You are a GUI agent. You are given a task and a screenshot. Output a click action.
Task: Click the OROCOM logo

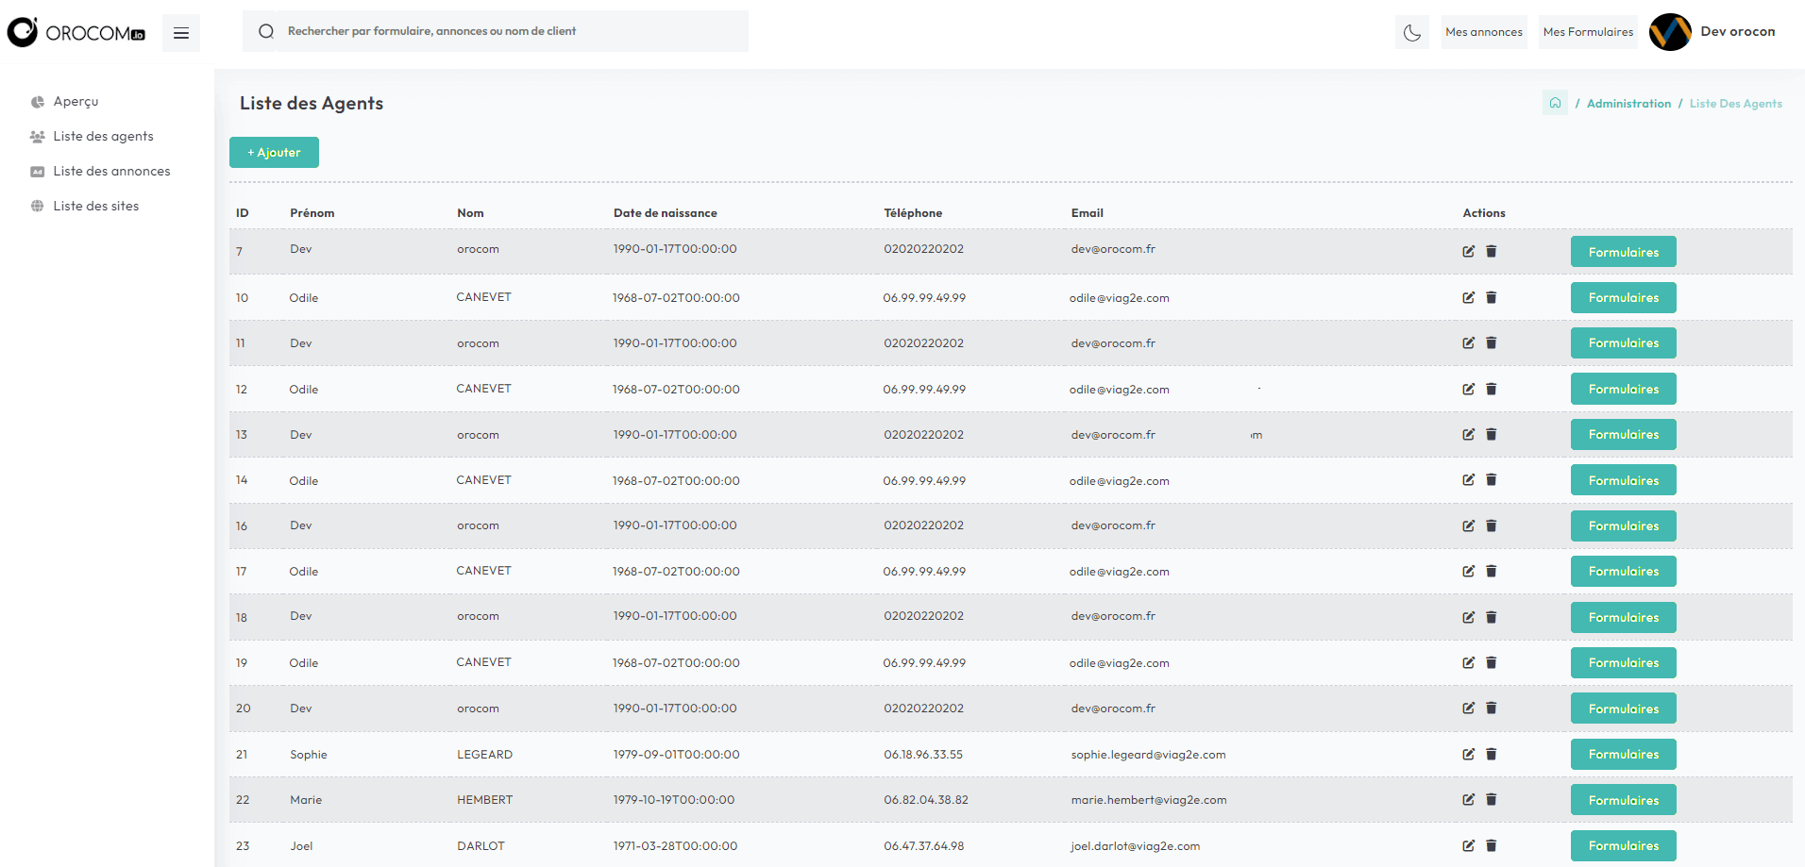tap(76, 33)
